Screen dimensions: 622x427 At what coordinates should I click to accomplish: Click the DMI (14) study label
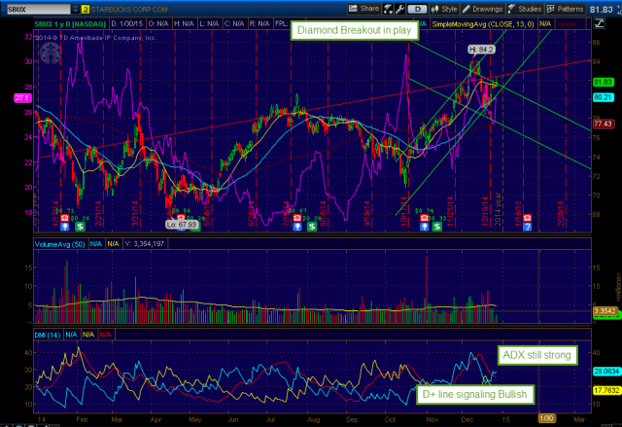pyautogui.click(x=48, y=335)
